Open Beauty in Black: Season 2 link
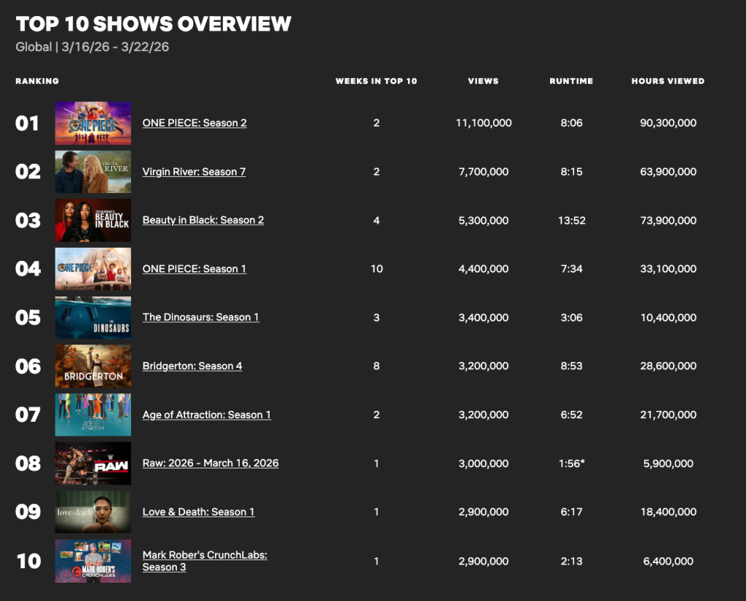The height and width of the screenshot is (601, 746). click(203, 220)
